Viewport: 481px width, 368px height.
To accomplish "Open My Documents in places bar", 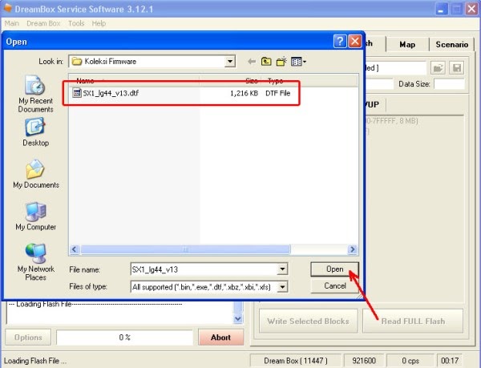I will point(36,174).
